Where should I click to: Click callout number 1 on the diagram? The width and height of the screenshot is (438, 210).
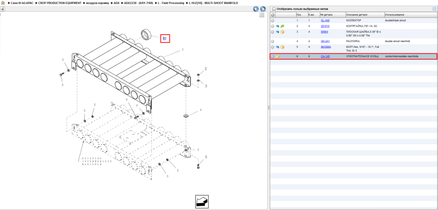(x=183, y=49)
